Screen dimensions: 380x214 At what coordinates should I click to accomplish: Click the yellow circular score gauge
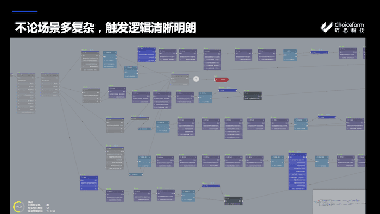pyautogui.click(x=18, y=207)
